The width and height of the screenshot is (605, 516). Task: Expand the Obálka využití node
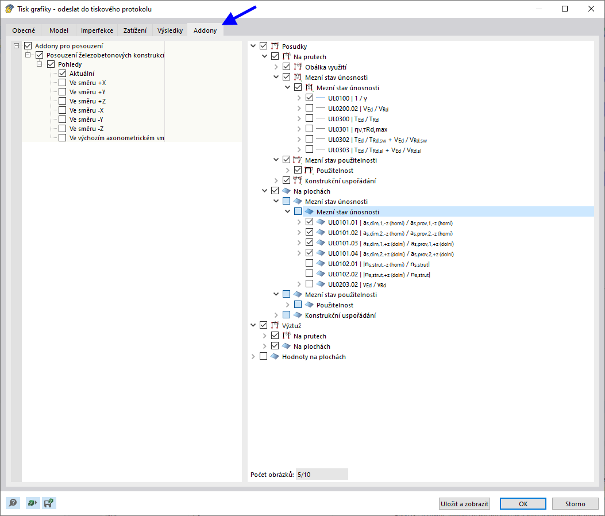276,67
